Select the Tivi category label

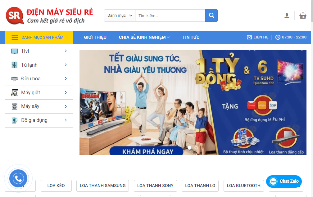[25, 51]
